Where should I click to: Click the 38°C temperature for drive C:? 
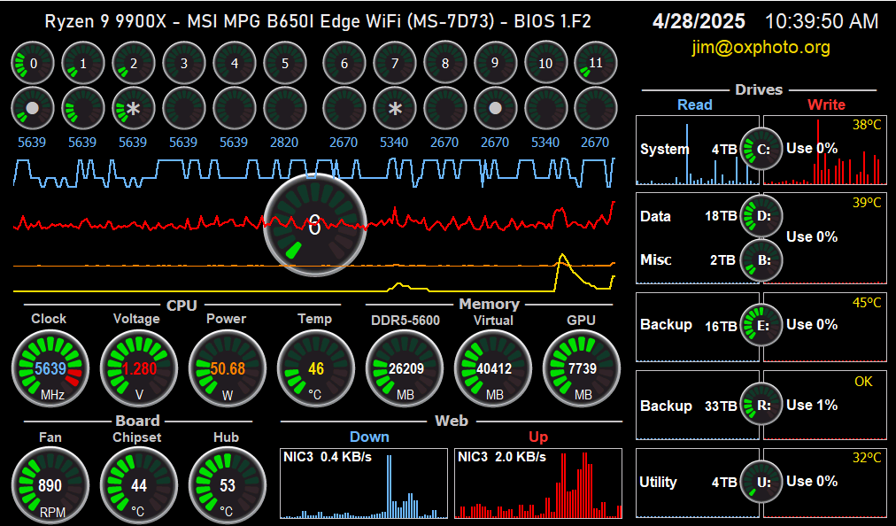pyautogui.click(x=867, y=125)
